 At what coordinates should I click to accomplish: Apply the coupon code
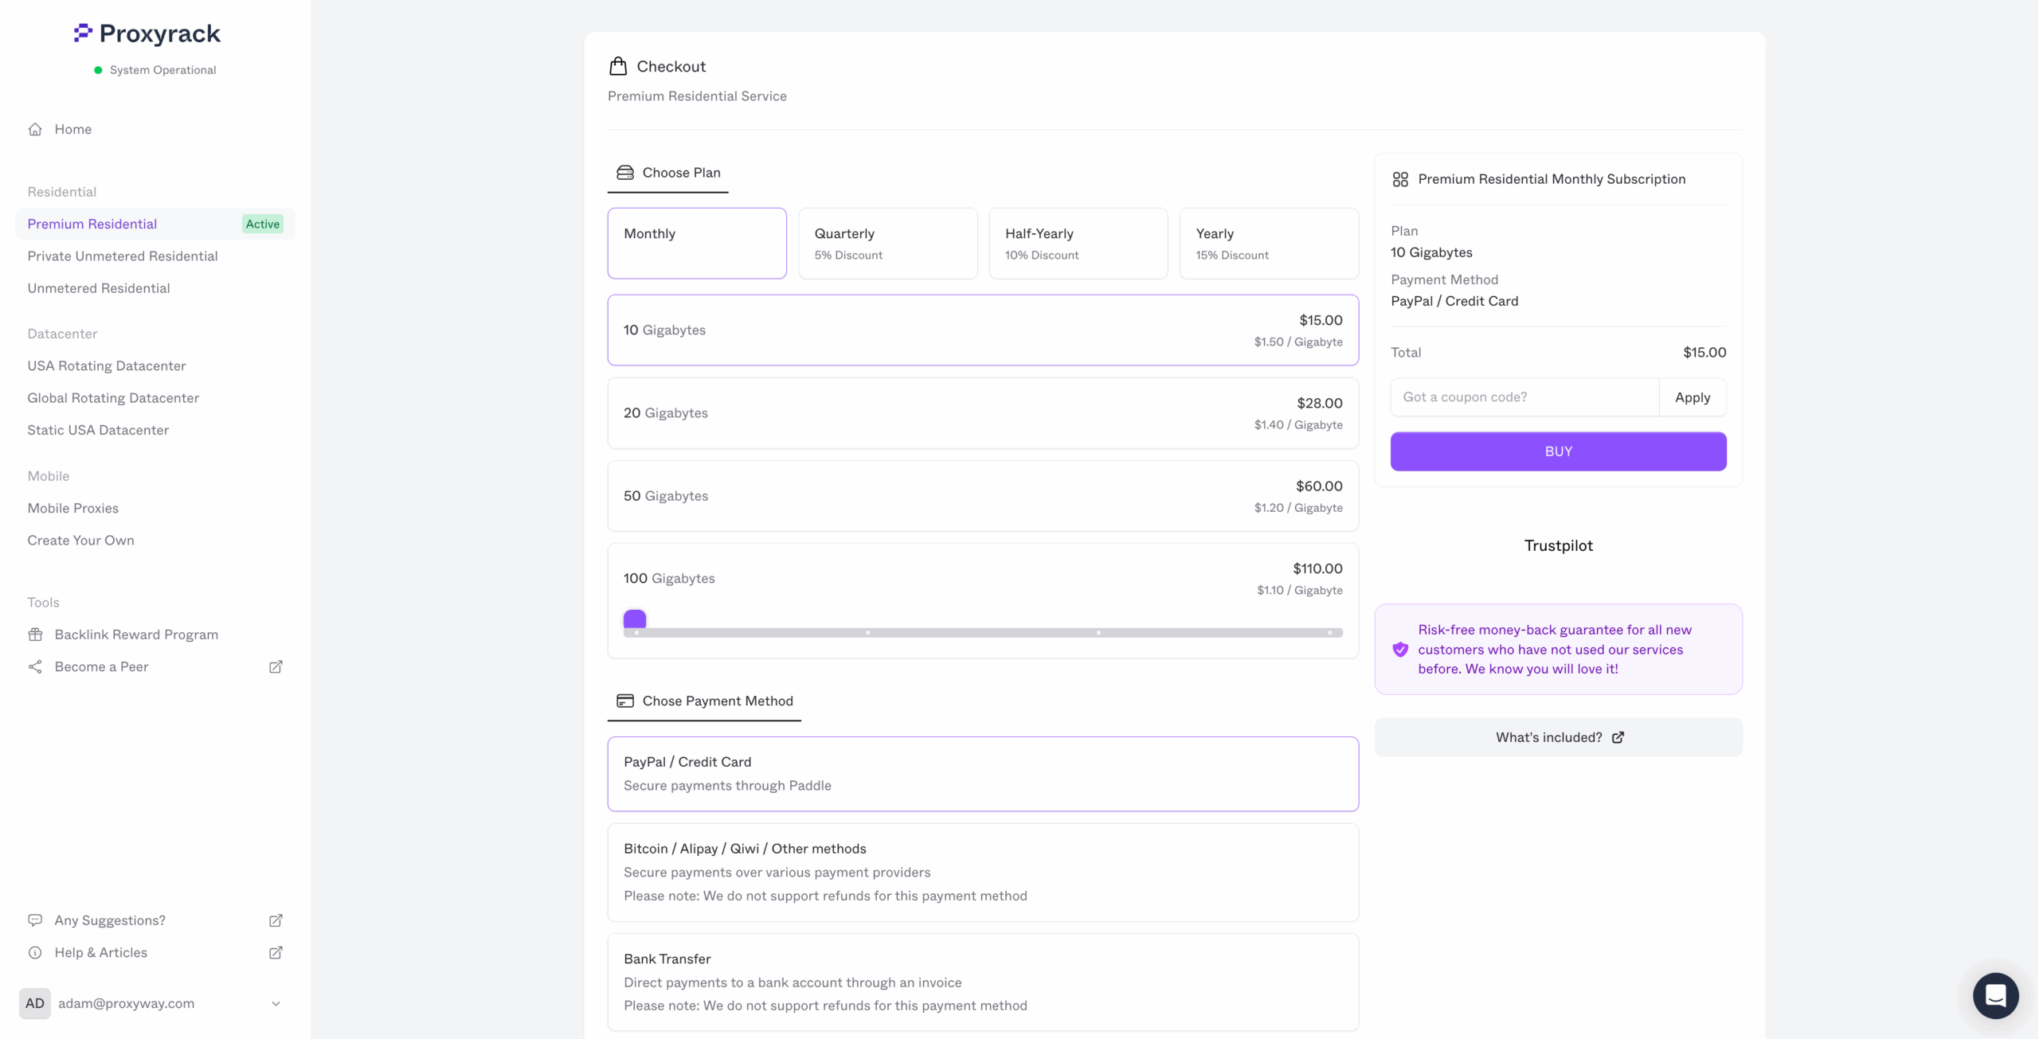click(x=1692, y=397)
